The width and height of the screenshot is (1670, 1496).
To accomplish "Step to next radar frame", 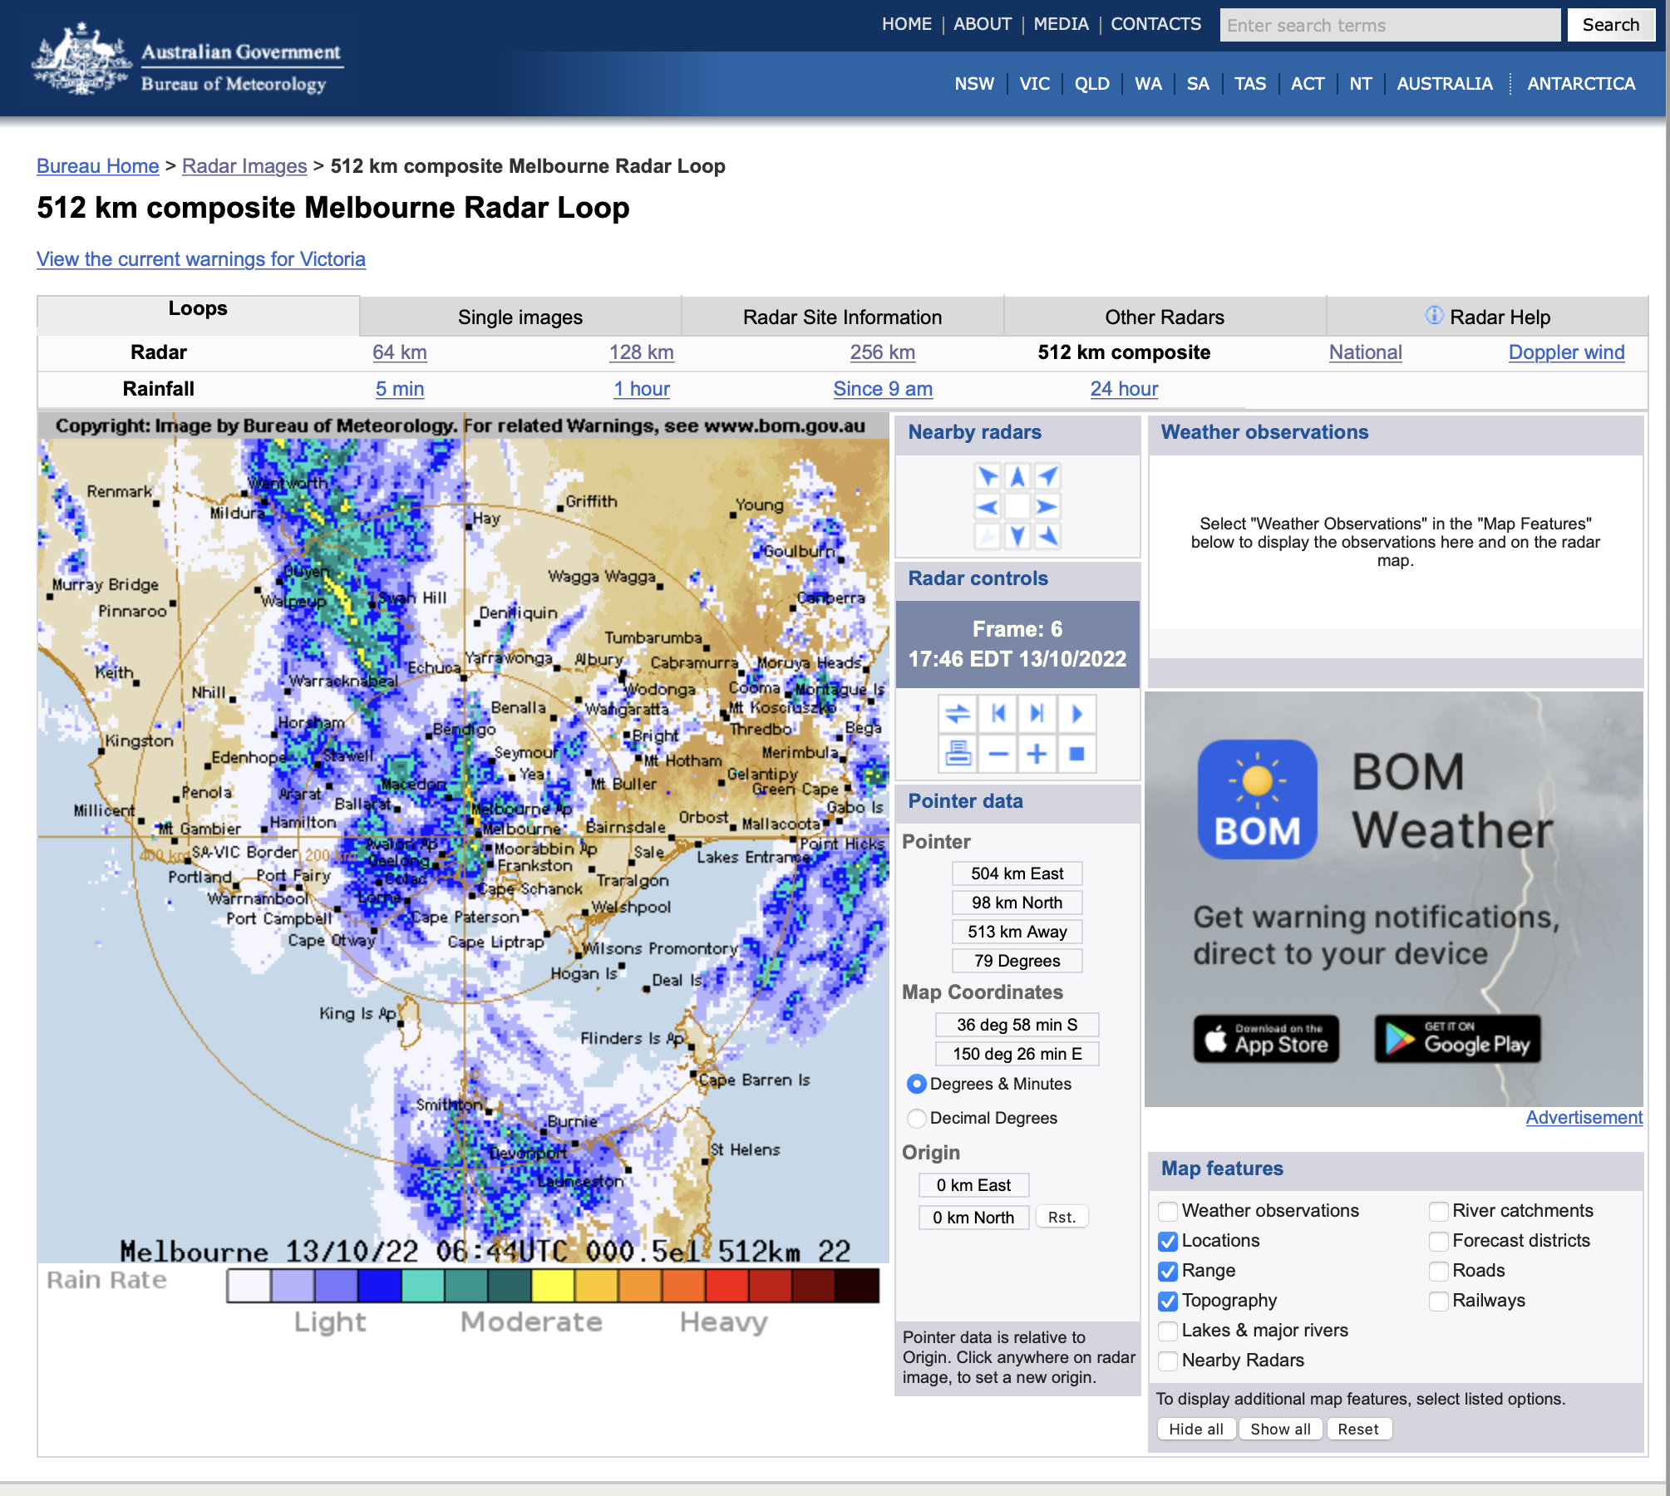I will (x=1037, y=714).
